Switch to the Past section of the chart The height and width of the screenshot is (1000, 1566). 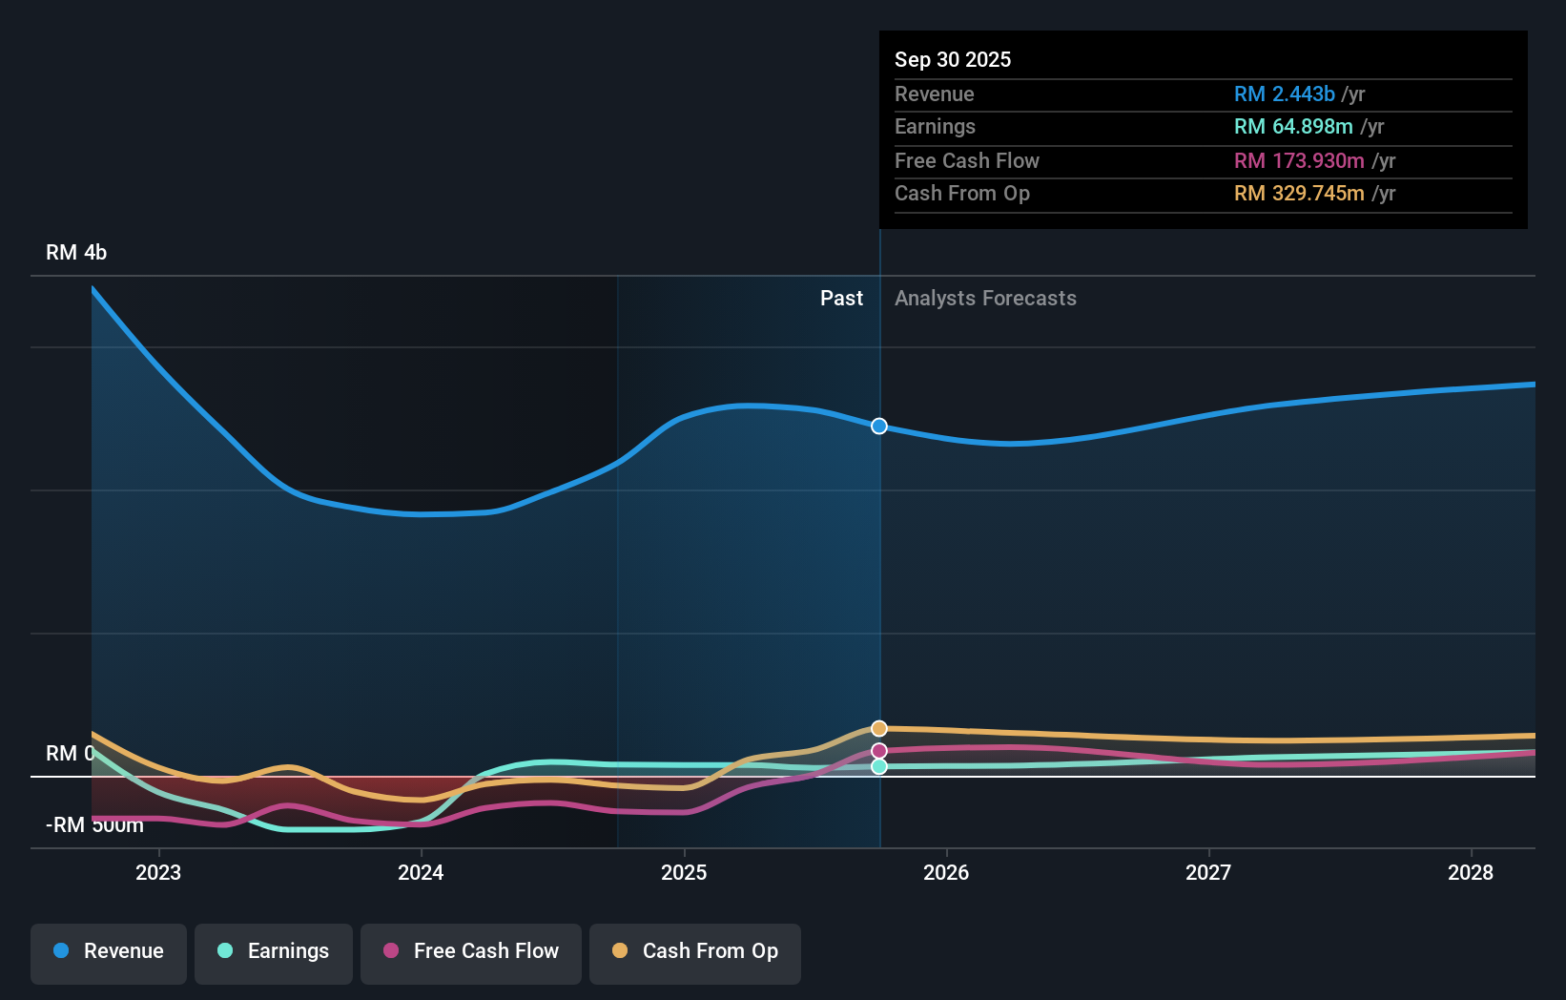tap(840, 298)
